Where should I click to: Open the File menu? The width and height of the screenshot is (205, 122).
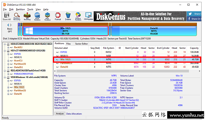tap(5, 9)
